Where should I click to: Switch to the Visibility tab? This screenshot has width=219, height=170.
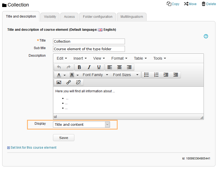click(x=50, y=17)
